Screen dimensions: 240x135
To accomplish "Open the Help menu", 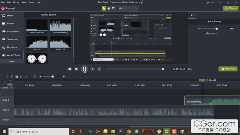I will pos(39,2).
